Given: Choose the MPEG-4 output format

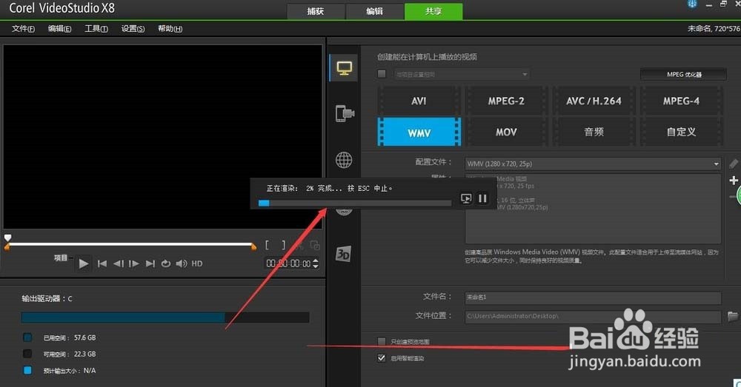Looking at the screenshot, I should tap(681, 101).
